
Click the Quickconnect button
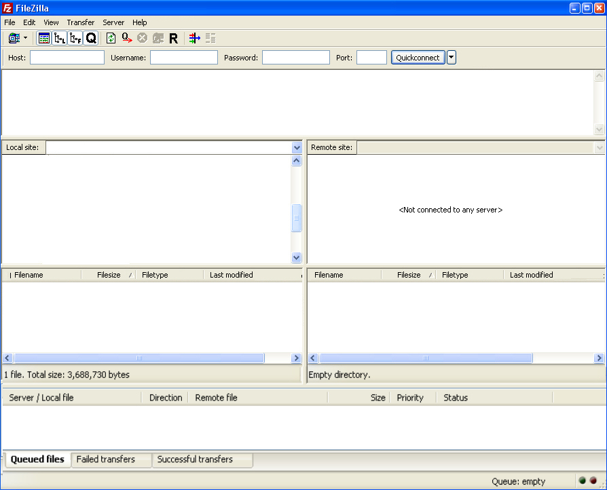418,58
